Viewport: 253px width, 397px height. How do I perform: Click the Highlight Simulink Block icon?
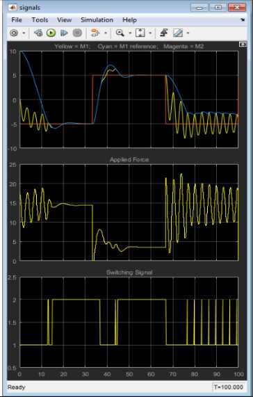tap(95, 33)
